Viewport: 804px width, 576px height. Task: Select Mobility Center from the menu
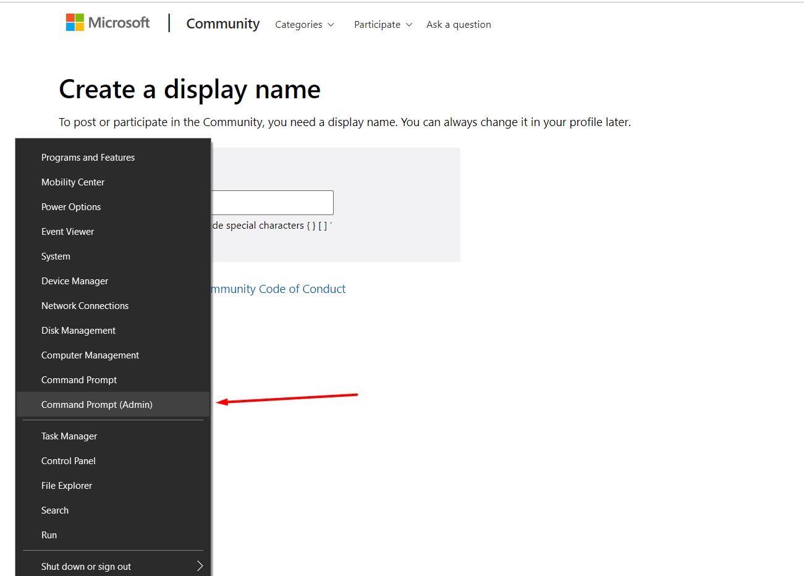pyautogui.click(x=72, y=182)
